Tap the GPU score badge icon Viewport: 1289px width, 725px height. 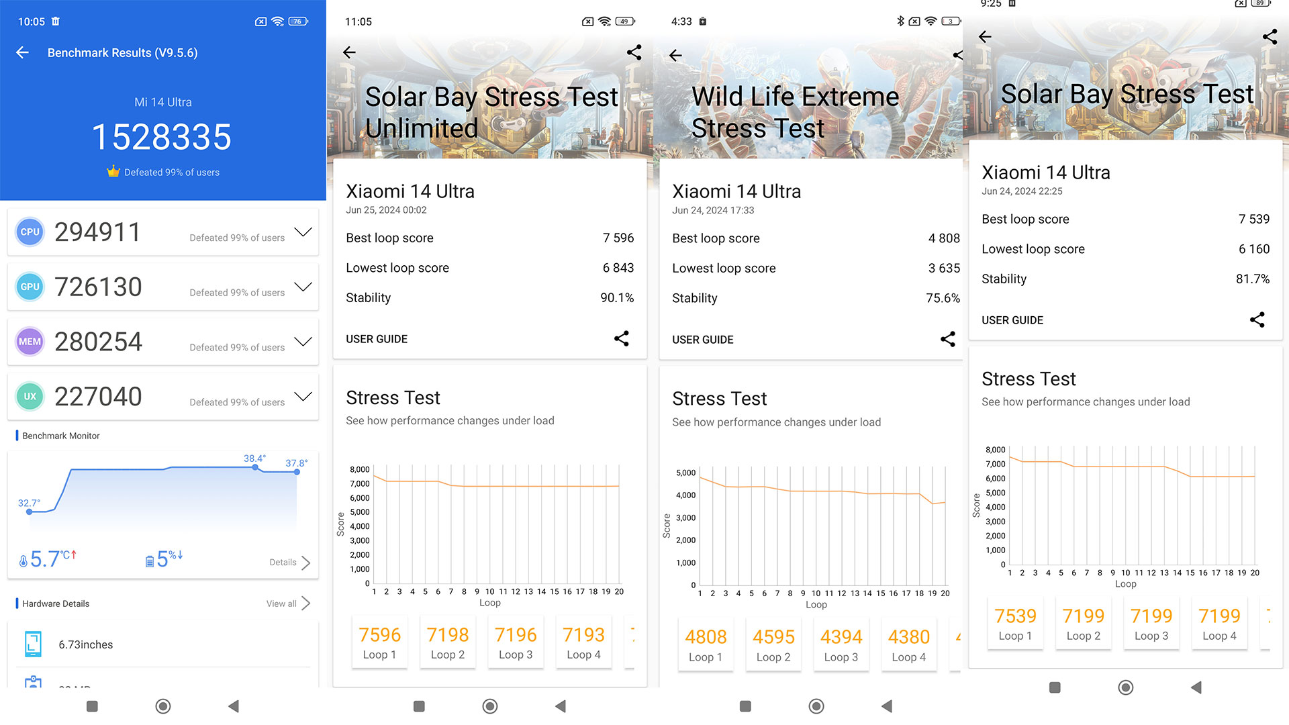[x=30, y=287]
